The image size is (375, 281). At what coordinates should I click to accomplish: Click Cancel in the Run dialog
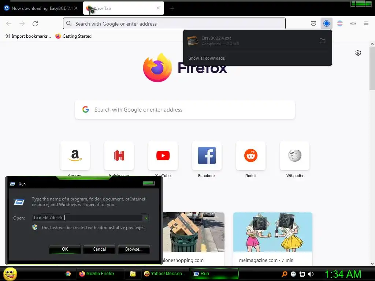point(99,249)
